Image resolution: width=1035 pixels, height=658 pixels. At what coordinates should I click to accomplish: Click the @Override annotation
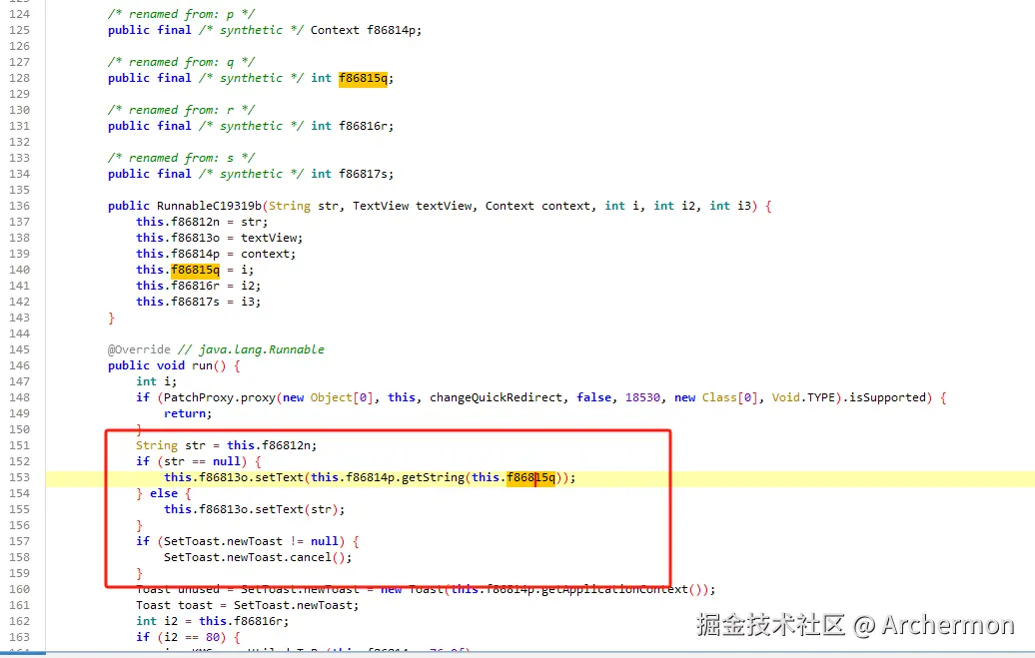point(139,349)
